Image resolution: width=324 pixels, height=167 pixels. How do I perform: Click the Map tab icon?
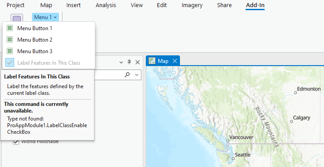[152, 61]
